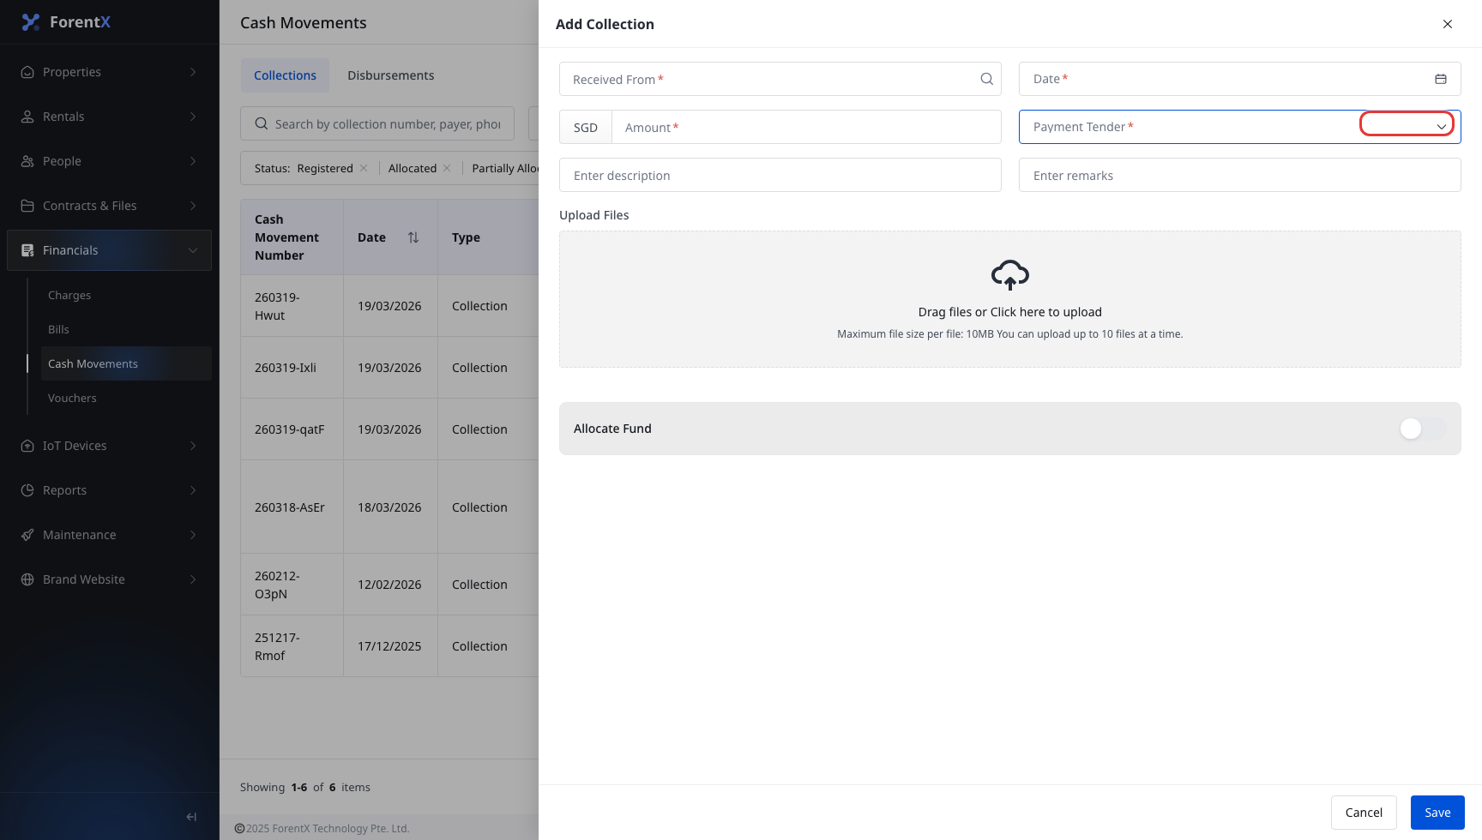This screenshot has width=1482, height=840.
Task: Collapse the sidebar using the arrow icon
Action: [191, 817]
